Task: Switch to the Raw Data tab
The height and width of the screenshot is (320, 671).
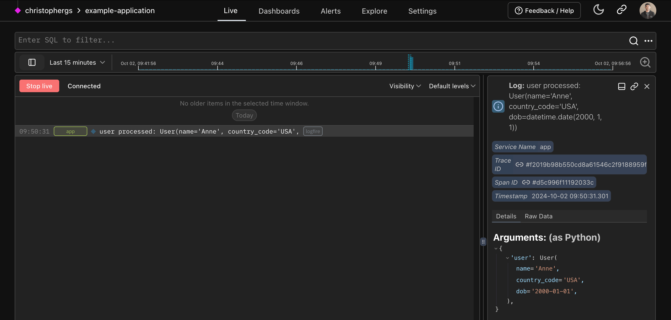Action: point(538,216)
